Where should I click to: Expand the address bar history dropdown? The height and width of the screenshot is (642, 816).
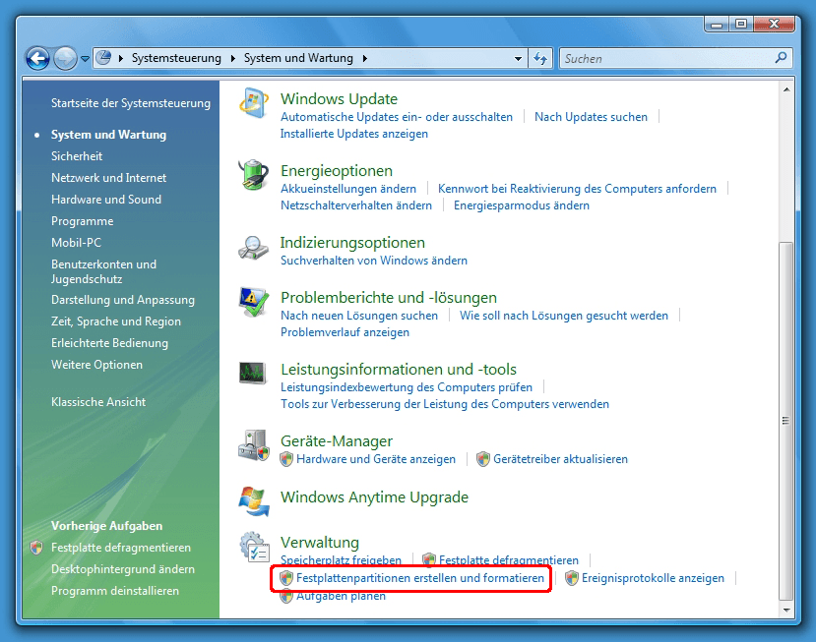pyautogui.click(x=518, y=59)
